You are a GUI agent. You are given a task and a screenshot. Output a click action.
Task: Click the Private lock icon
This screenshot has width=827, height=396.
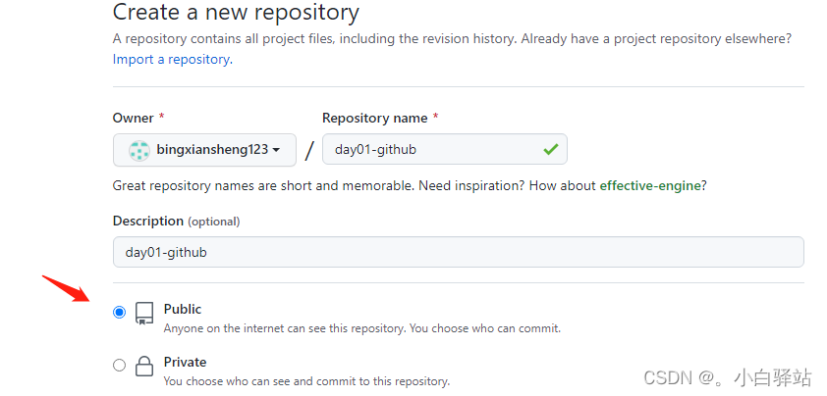point(144,366)
